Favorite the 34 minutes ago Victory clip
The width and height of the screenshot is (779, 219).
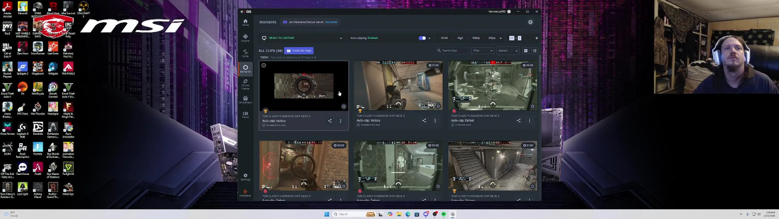[x=438, y=106]
